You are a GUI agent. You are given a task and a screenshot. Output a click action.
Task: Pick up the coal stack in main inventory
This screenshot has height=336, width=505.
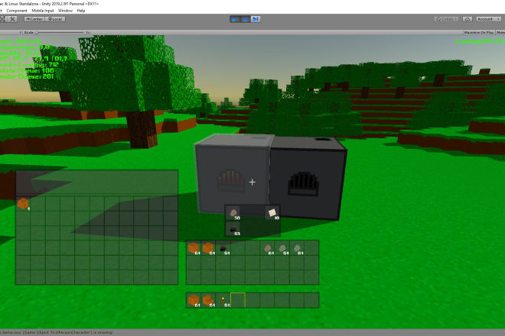click(x=223, y=248)
